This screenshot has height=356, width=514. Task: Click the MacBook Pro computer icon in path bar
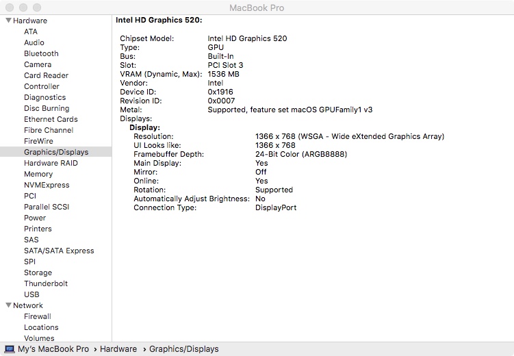click(x=9, y=349)
